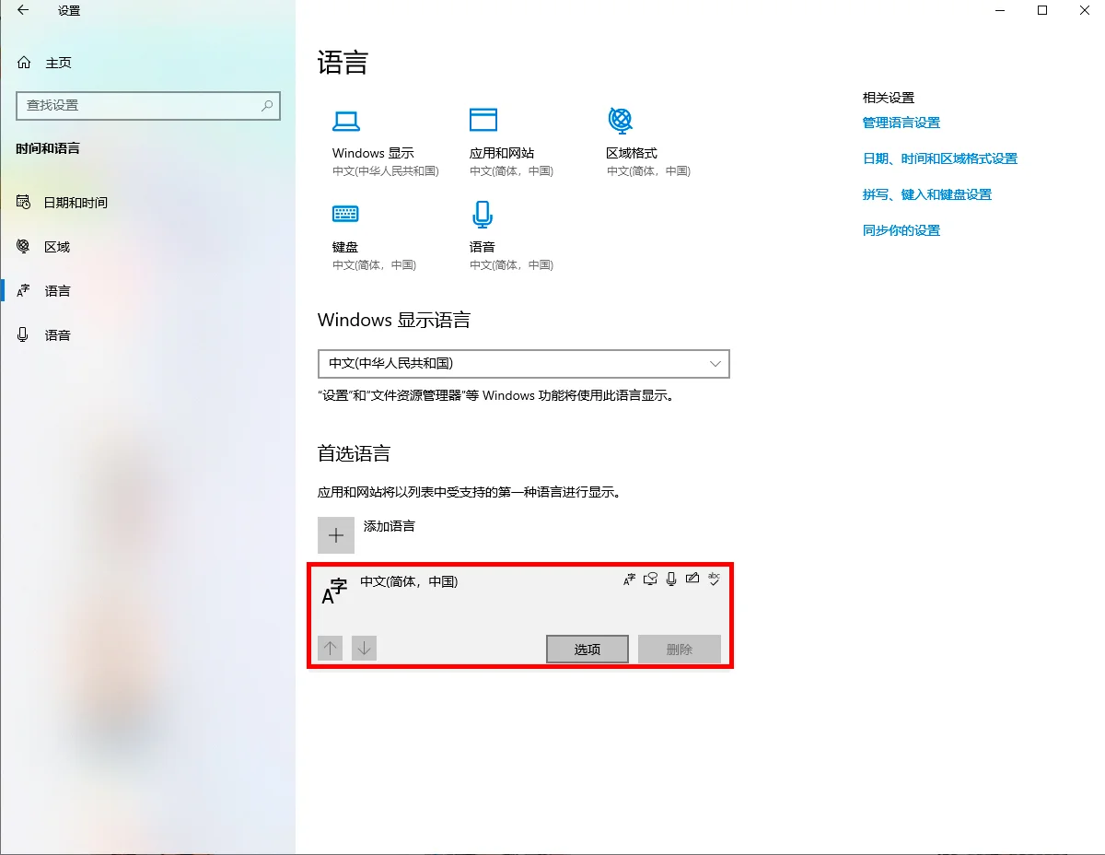1105x855 pixels.
Task: Click the text-to-speech icon on the language entry
Action: [650, 579]
